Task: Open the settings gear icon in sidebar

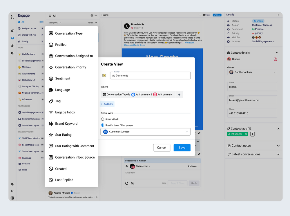Action: click(x=12, y=53)
